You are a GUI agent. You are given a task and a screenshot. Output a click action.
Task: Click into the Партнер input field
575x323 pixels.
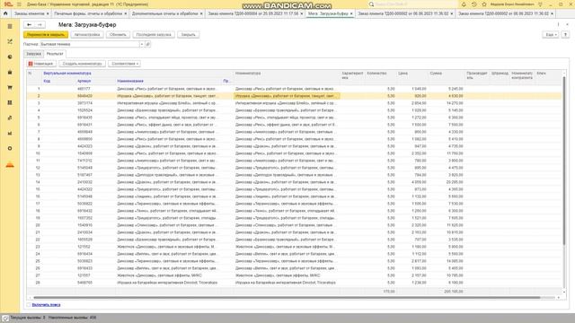pos(89,44)
